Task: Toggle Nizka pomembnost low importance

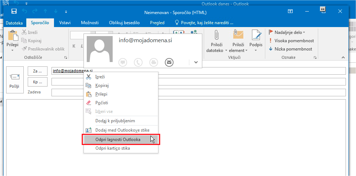Action: 290,49
